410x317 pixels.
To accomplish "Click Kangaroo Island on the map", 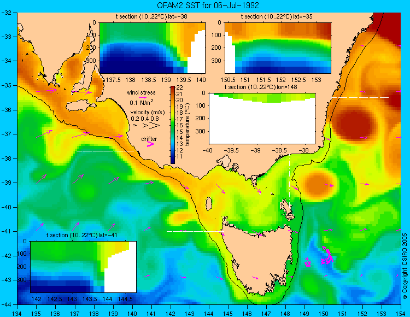I will coord(80,106).
